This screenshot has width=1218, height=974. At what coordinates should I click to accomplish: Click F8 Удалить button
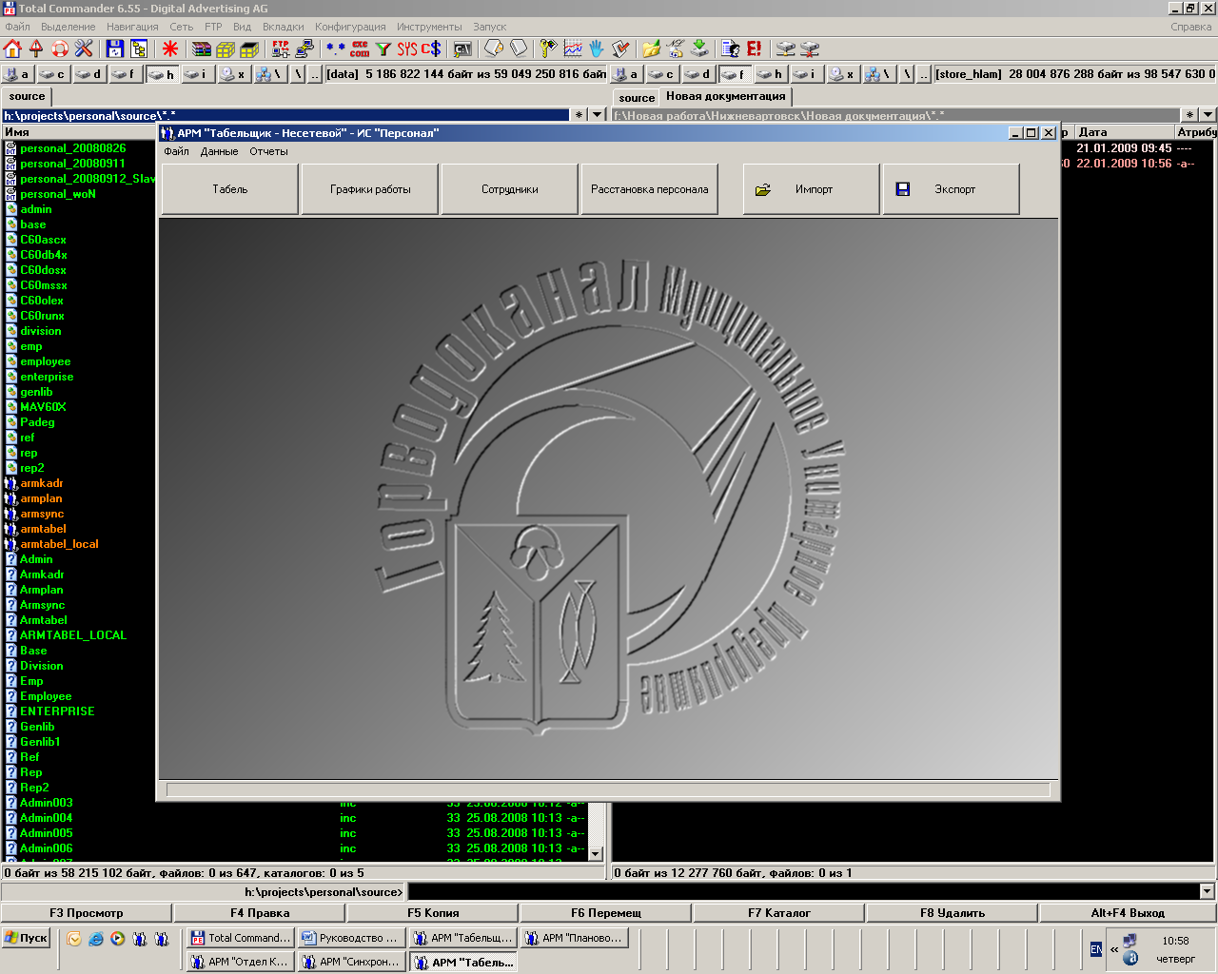pos(953,913)
